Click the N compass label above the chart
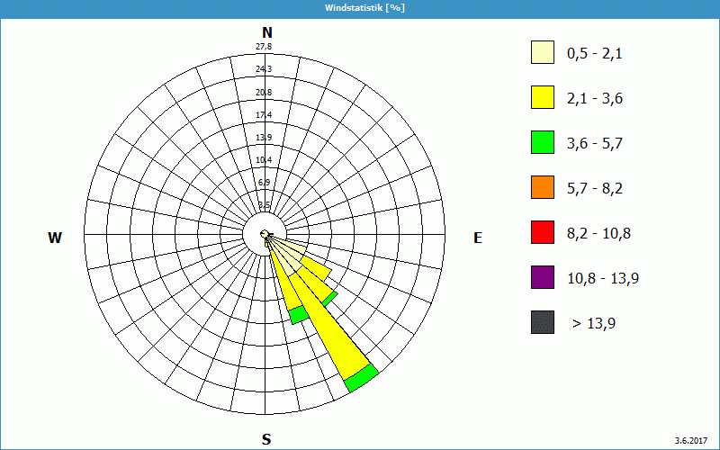The height and width of the screenshot is (450, 720). pos(266,32)
